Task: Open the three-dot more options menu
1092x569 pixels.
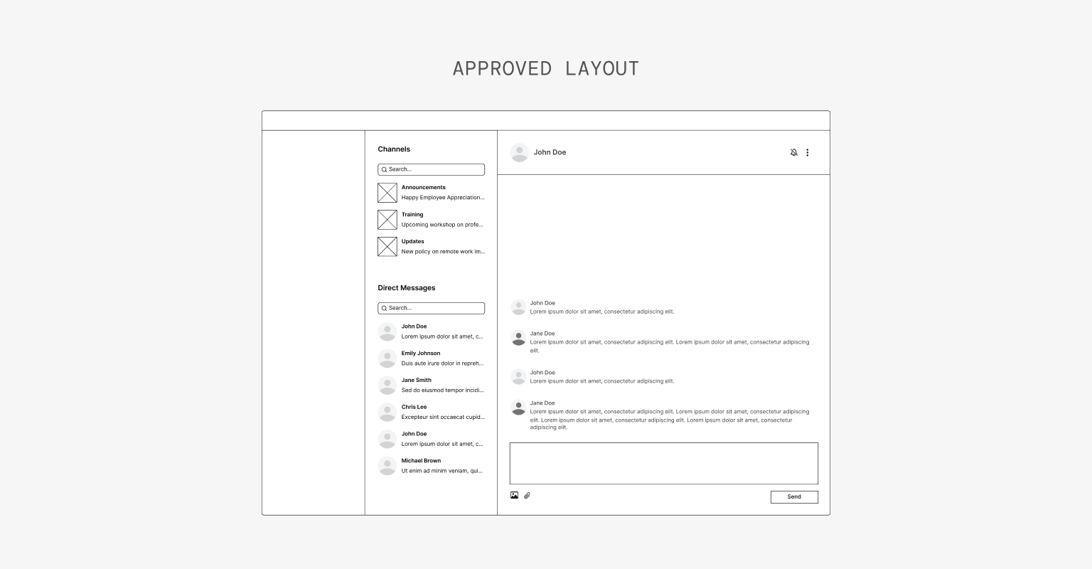Action: (807, 152)
